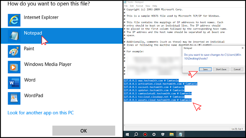
Task: Click the save changes question text
Action: coord(213,56)
